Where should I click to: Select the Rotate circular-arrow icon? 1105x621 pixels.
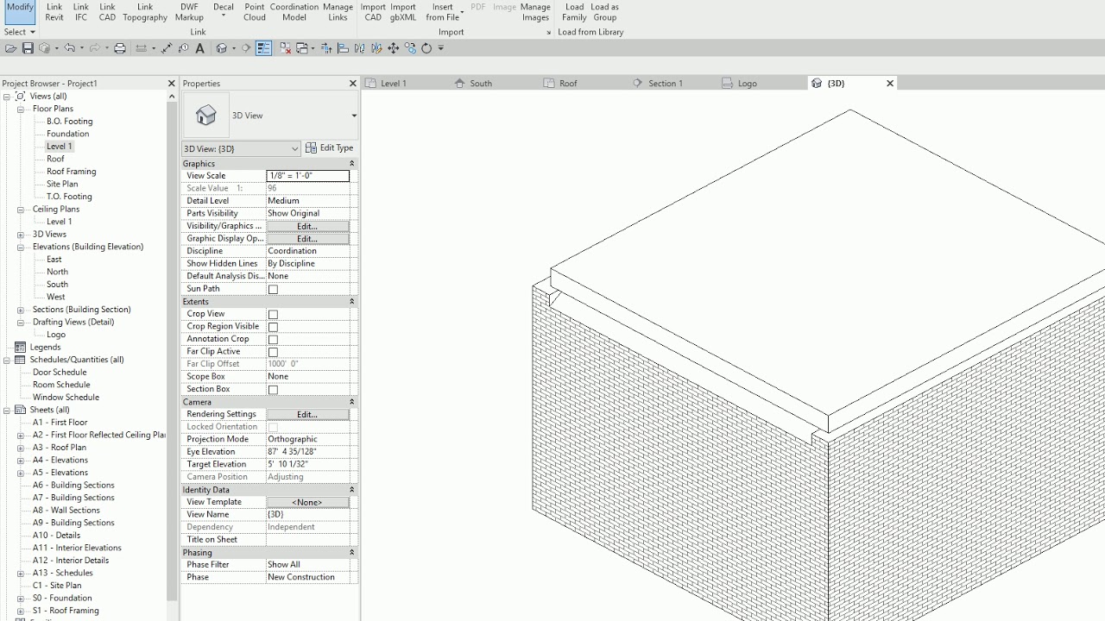coord(426,48)
